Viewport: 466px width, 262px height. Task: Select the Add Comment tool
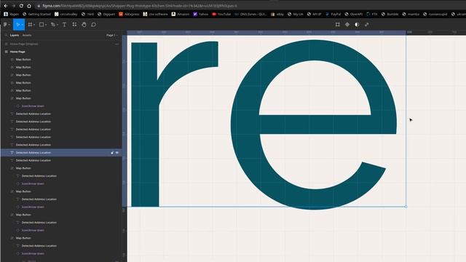coord(94,25)
